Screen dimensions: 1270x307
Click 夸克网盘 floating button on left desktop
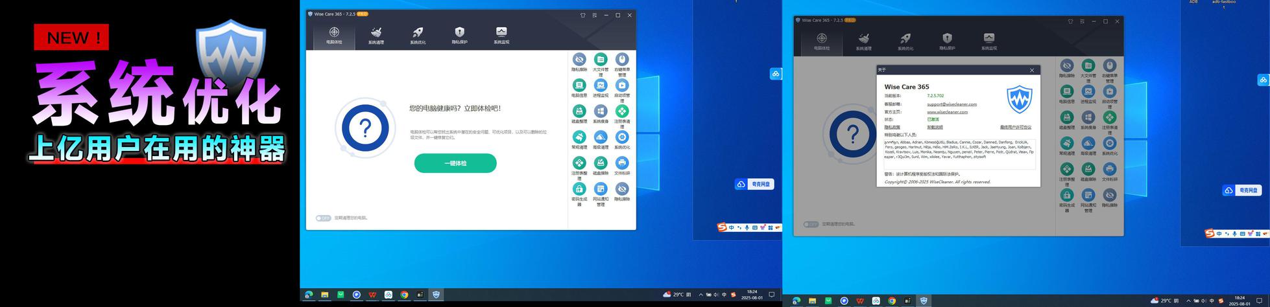coord(754,184)
